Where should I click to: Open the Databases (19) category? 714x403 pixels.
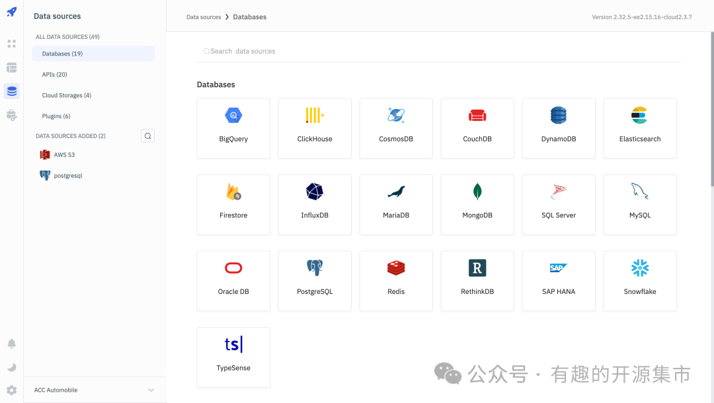point(93,54)
